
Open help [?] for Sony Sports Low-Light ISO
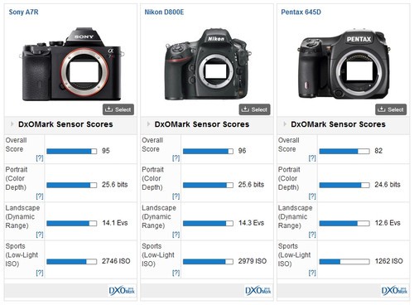pyautogui.click(x=40, y=273)
